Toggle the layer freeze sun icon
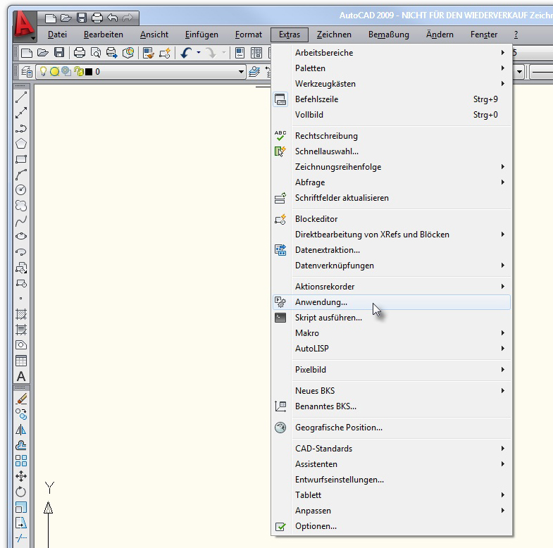The height and width of the screenshot is (548, 553). [x=54, y=72]
